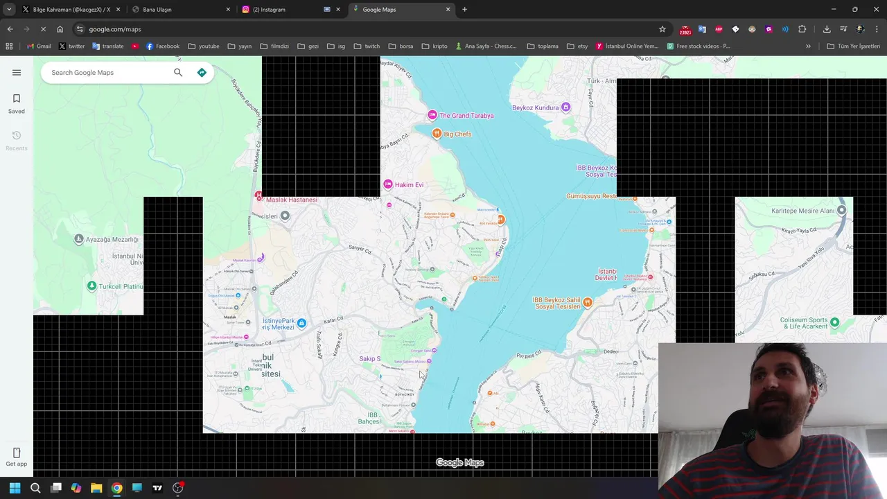Open the tab search dropdown arrow
Screen dimensions: 887x499
9,9
